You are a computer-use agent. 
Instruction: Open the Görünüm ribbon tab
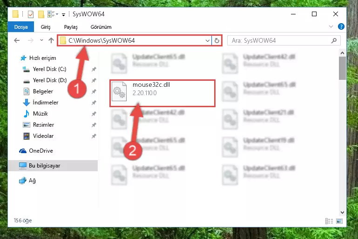[x=101, y=27]
